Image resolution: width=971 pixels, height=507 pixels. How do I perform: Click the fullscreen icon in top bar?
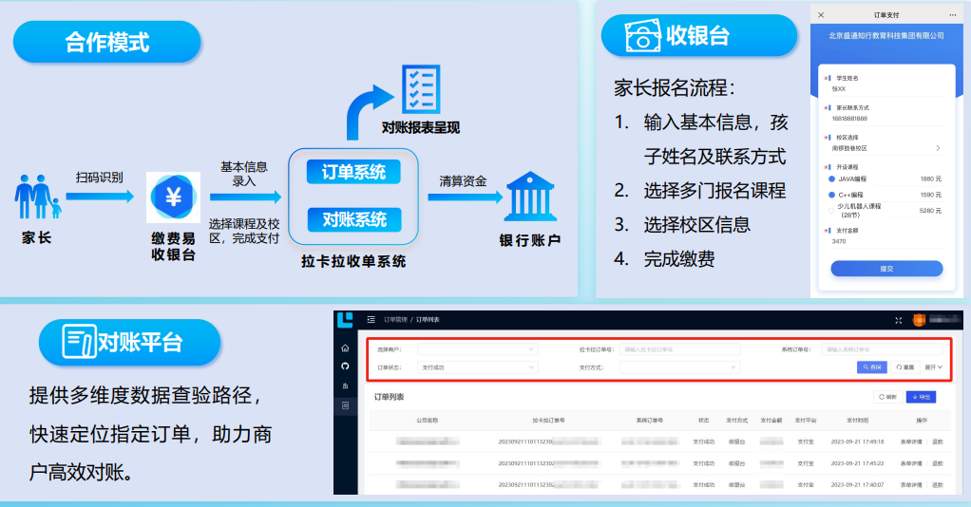coord(899,320)
